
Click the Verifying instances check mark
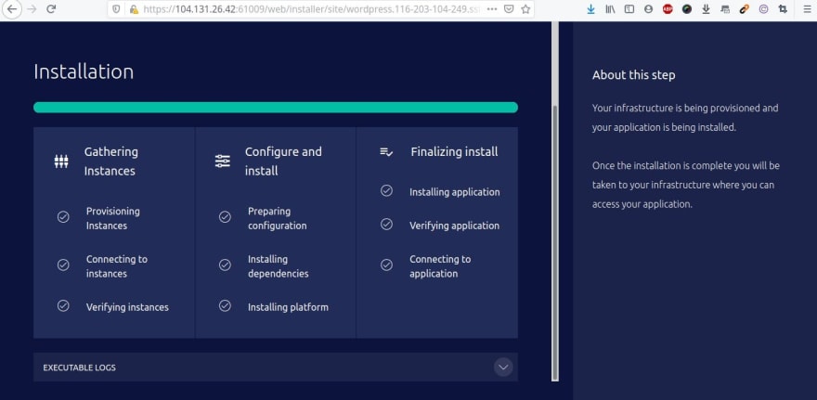click(63, 305)
